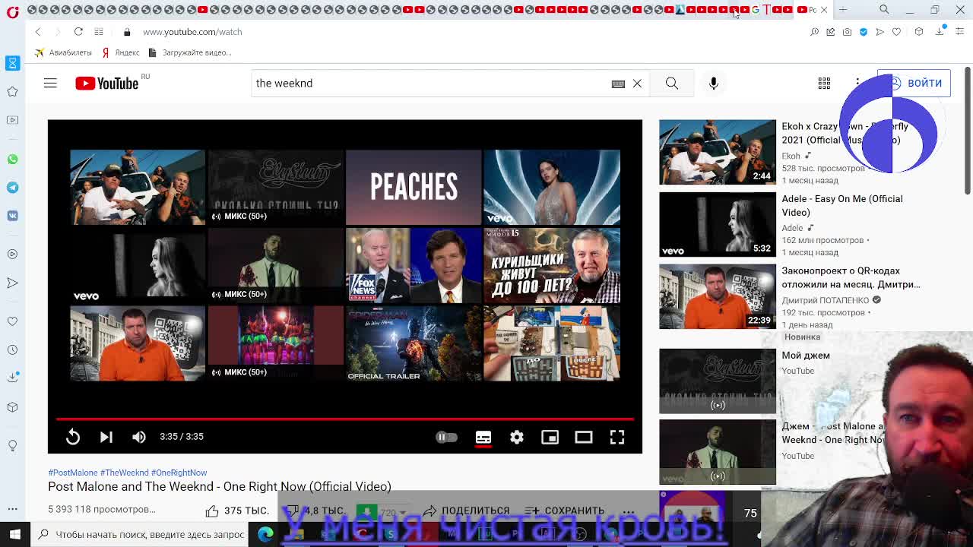The height and width of the screenshot is (547, 973).
Task: Click the #PostMalone hashtag
Action: pos(73,473)
